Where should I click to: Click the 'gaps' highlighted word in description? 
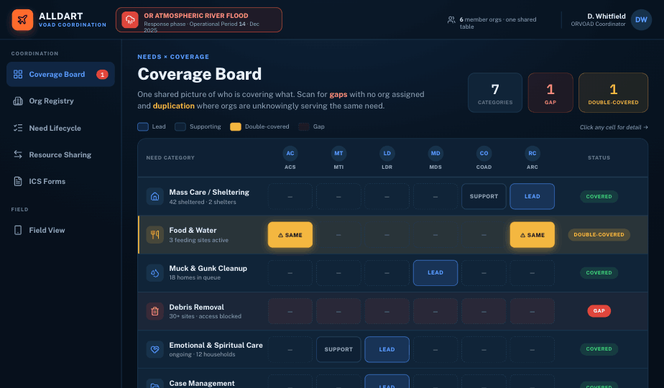click(338, 94)
